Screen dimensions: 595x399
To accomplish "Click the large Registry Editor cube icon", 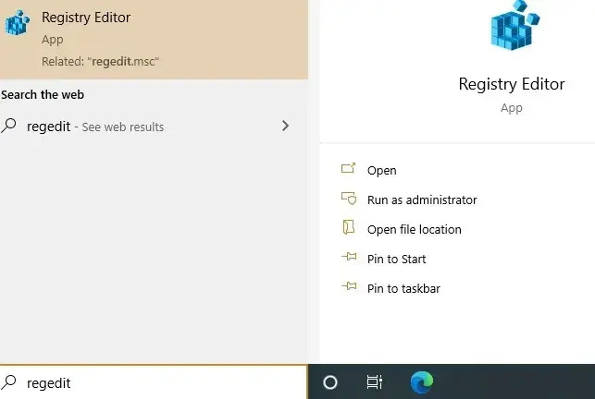I will click(512, 28).
